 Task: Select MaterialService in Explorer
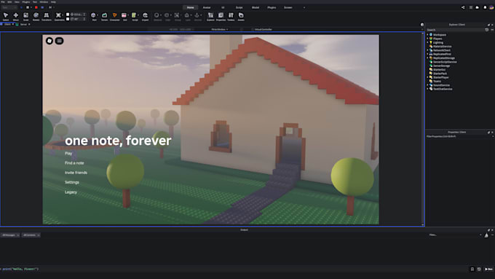coord(443,47)
